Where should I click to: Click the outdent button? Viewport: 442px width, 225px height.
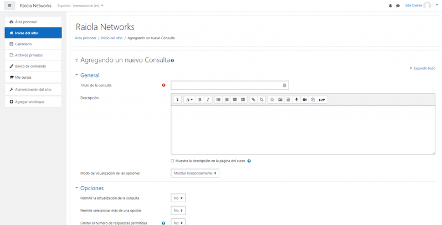234,100
